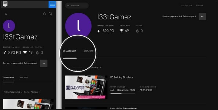Viewport: 218px width, 110px height.
Task: Click the platinum flame icon in mobile view
Action: coord(37,52)
